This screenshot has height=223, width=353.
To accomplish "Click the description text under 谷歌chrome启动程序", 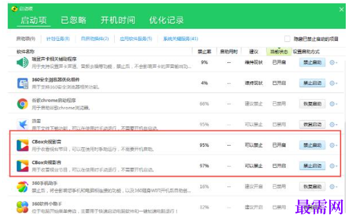I will tap(61, 108).
